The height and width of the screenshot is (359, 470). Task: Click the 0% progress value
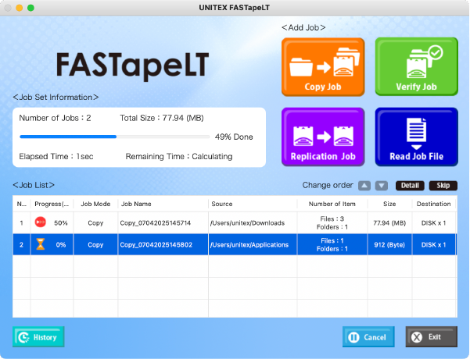(61, 245)
